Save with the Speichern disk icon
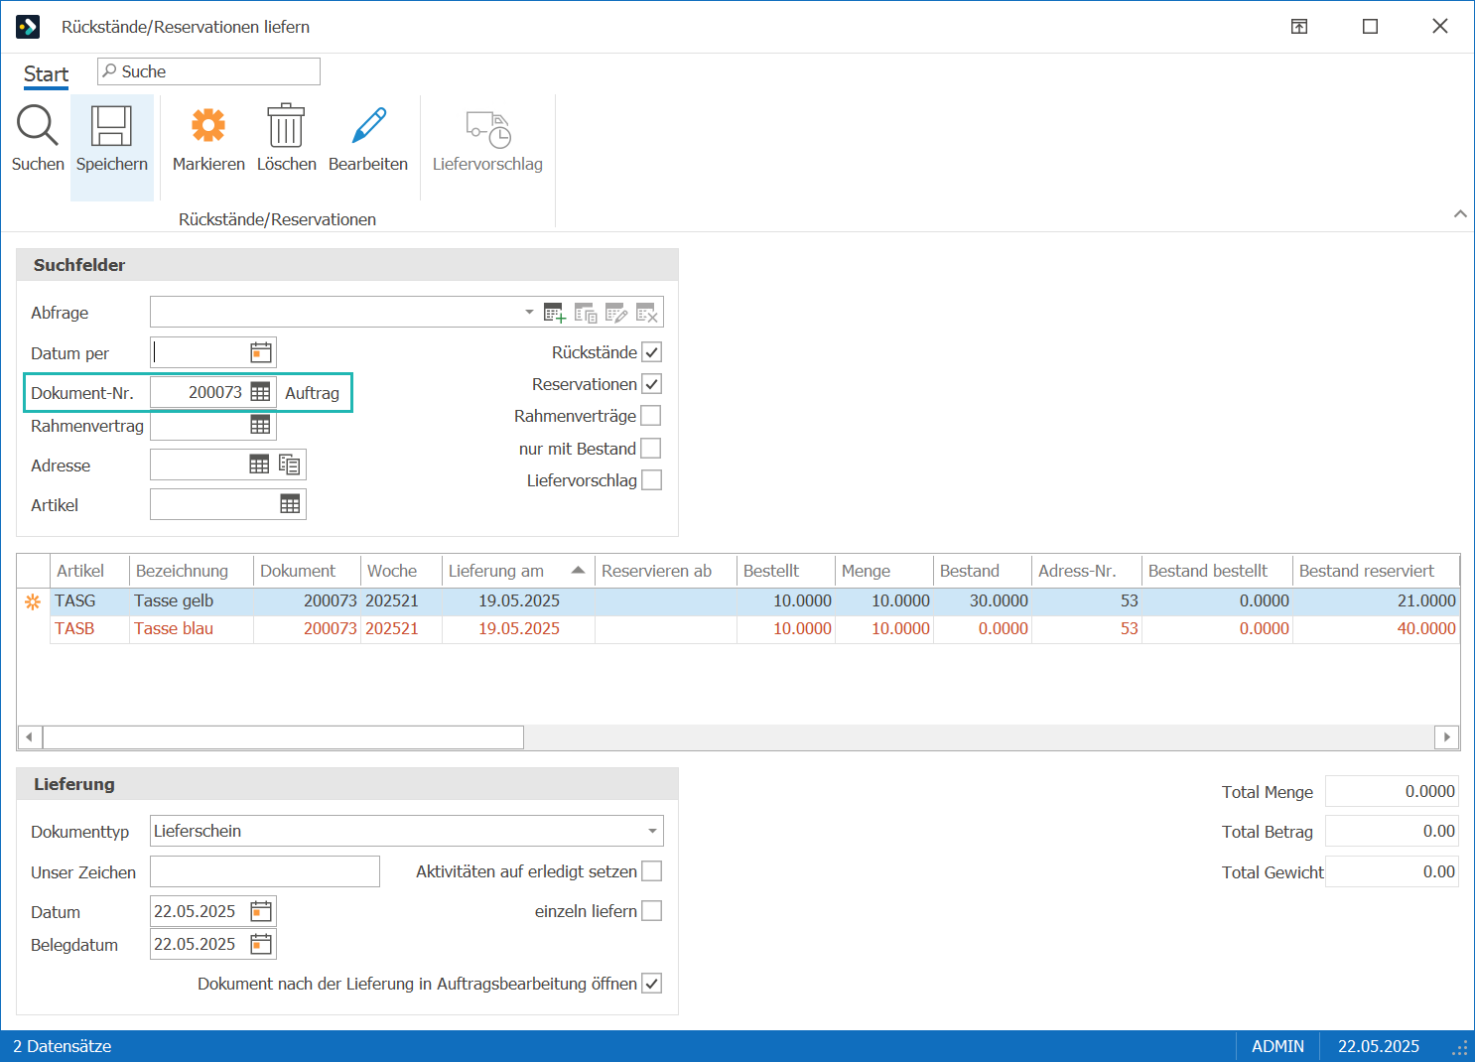 pos(111,126)
